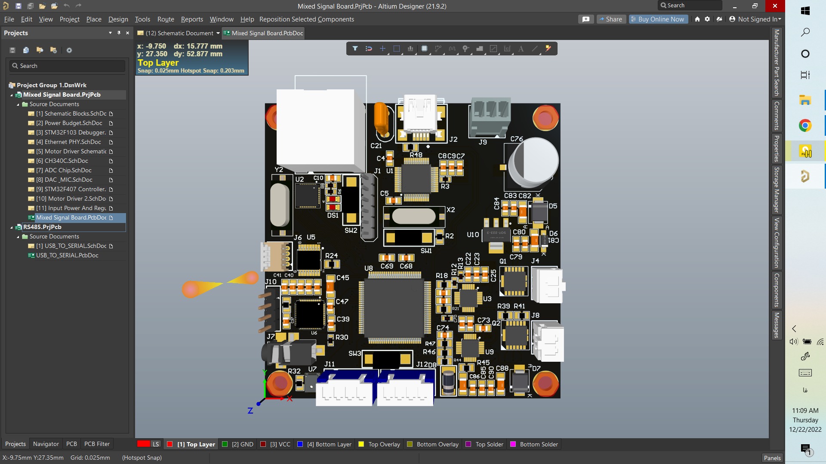
Task: Collapse the RS485.PrjPcb project node
Action: pos(12,227)
